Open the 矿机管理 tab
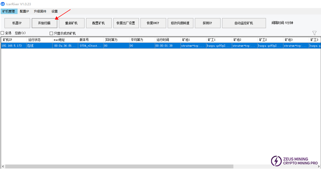The width and height of the screenshot is (321, 169). 9,11
